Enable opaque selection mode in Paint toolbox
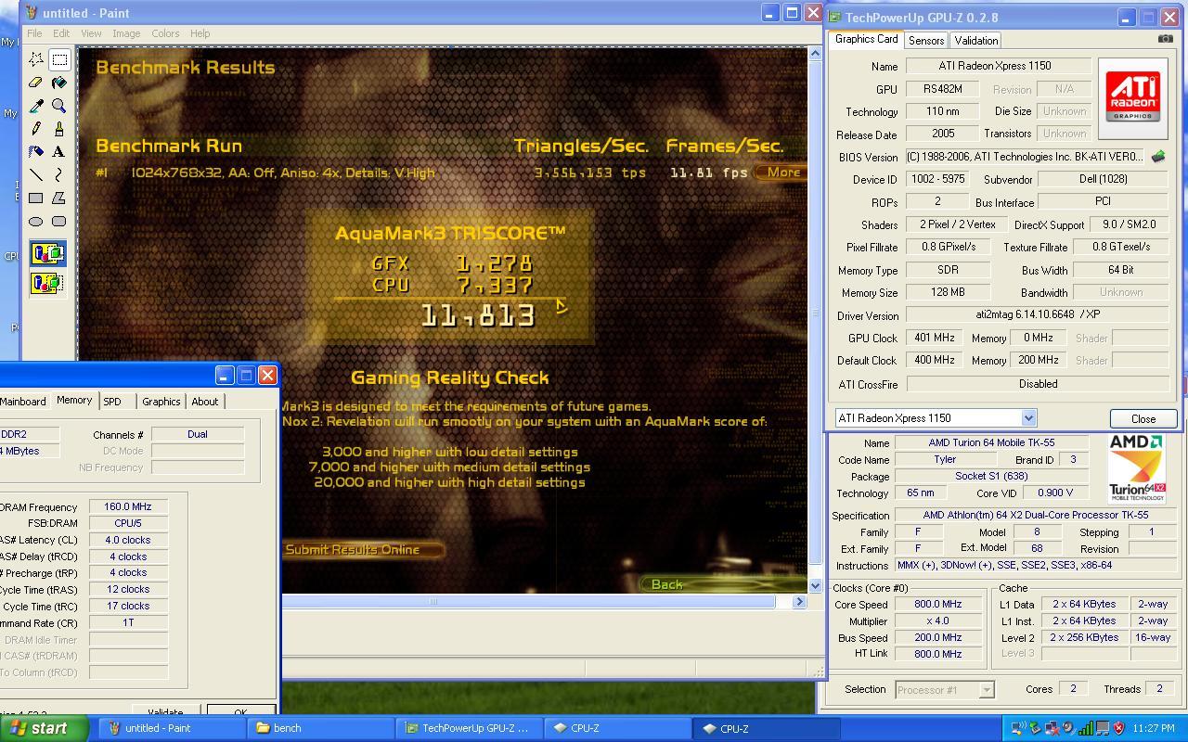The image size is (1188, 742). tap(47, 254)
